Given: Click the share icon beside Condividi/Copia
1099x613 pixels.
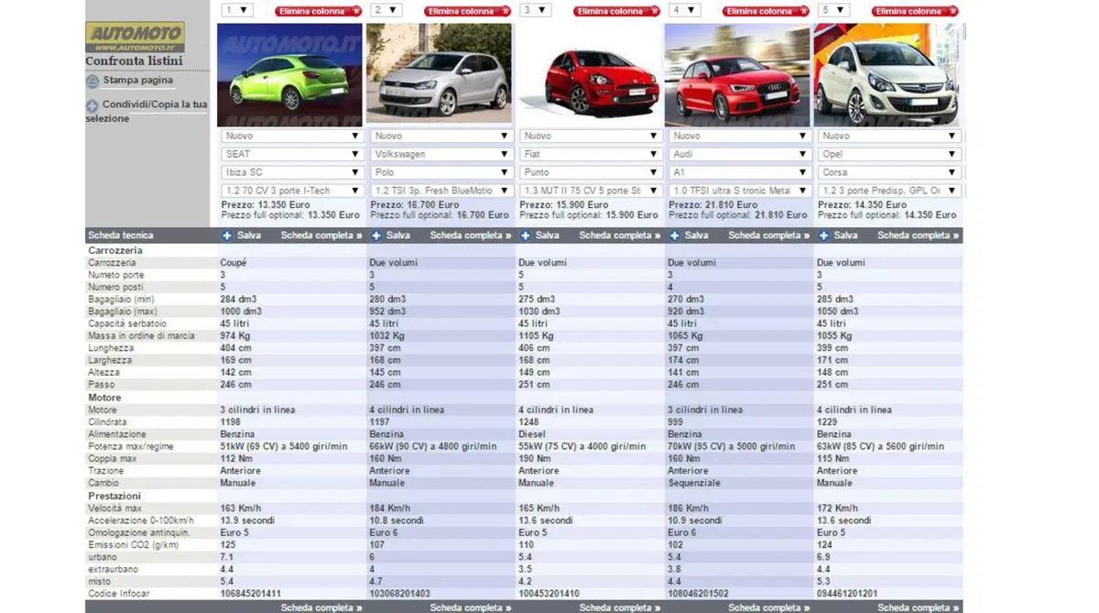Looking at the screenshot, I should coord(92,105).
